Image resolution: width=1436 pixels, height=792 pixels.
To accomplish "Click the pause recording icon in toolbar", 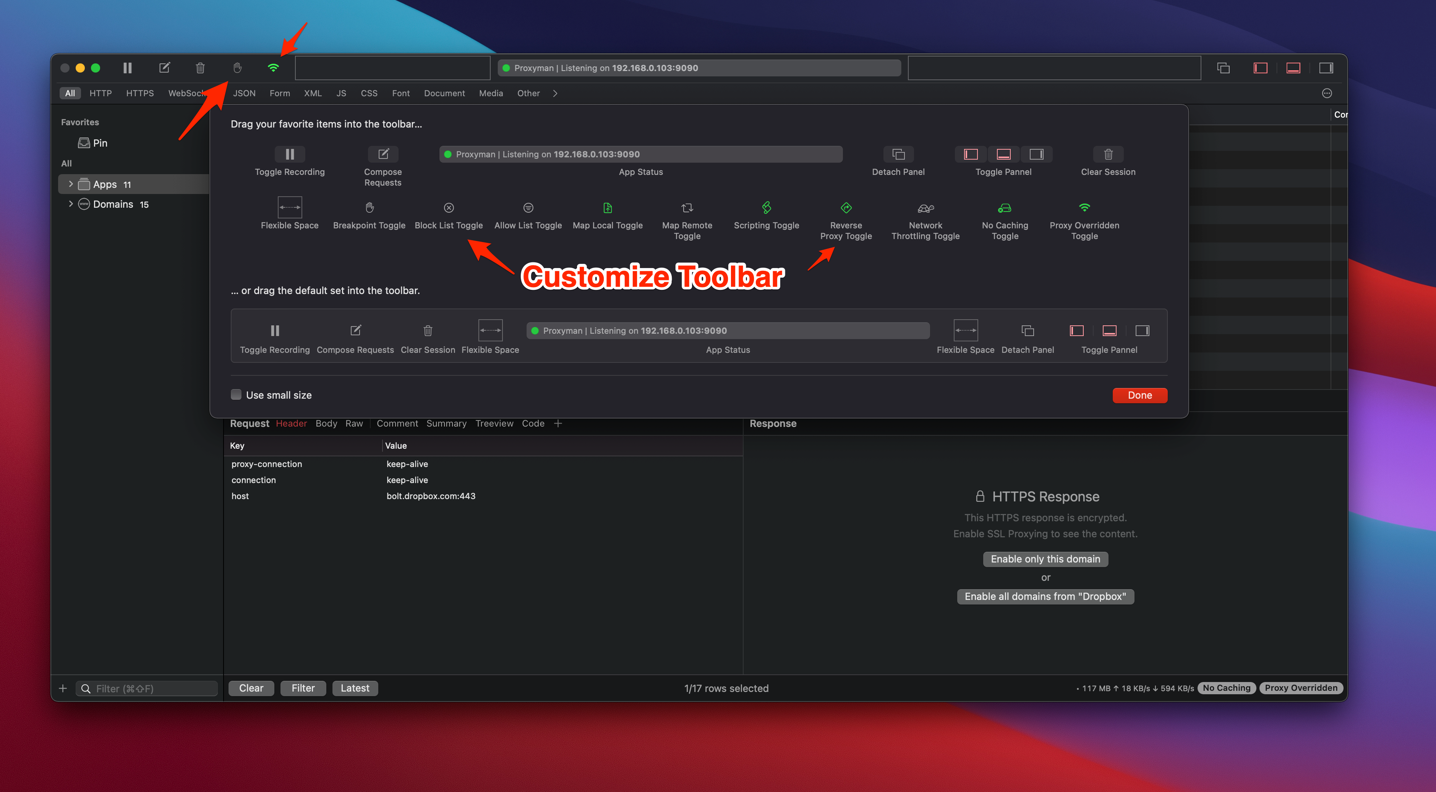I will pyautogui.click(x=128, y=68).
